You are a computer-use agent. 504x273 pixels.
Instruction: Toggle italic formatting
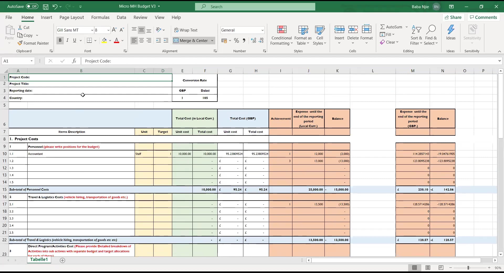67,40
